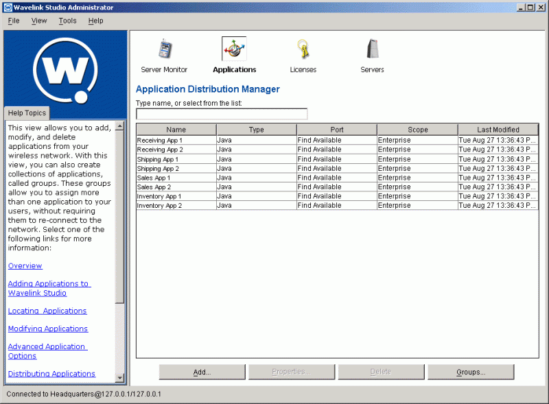
Task: Click the Properties... button
Action: click(x=292, y=372)
